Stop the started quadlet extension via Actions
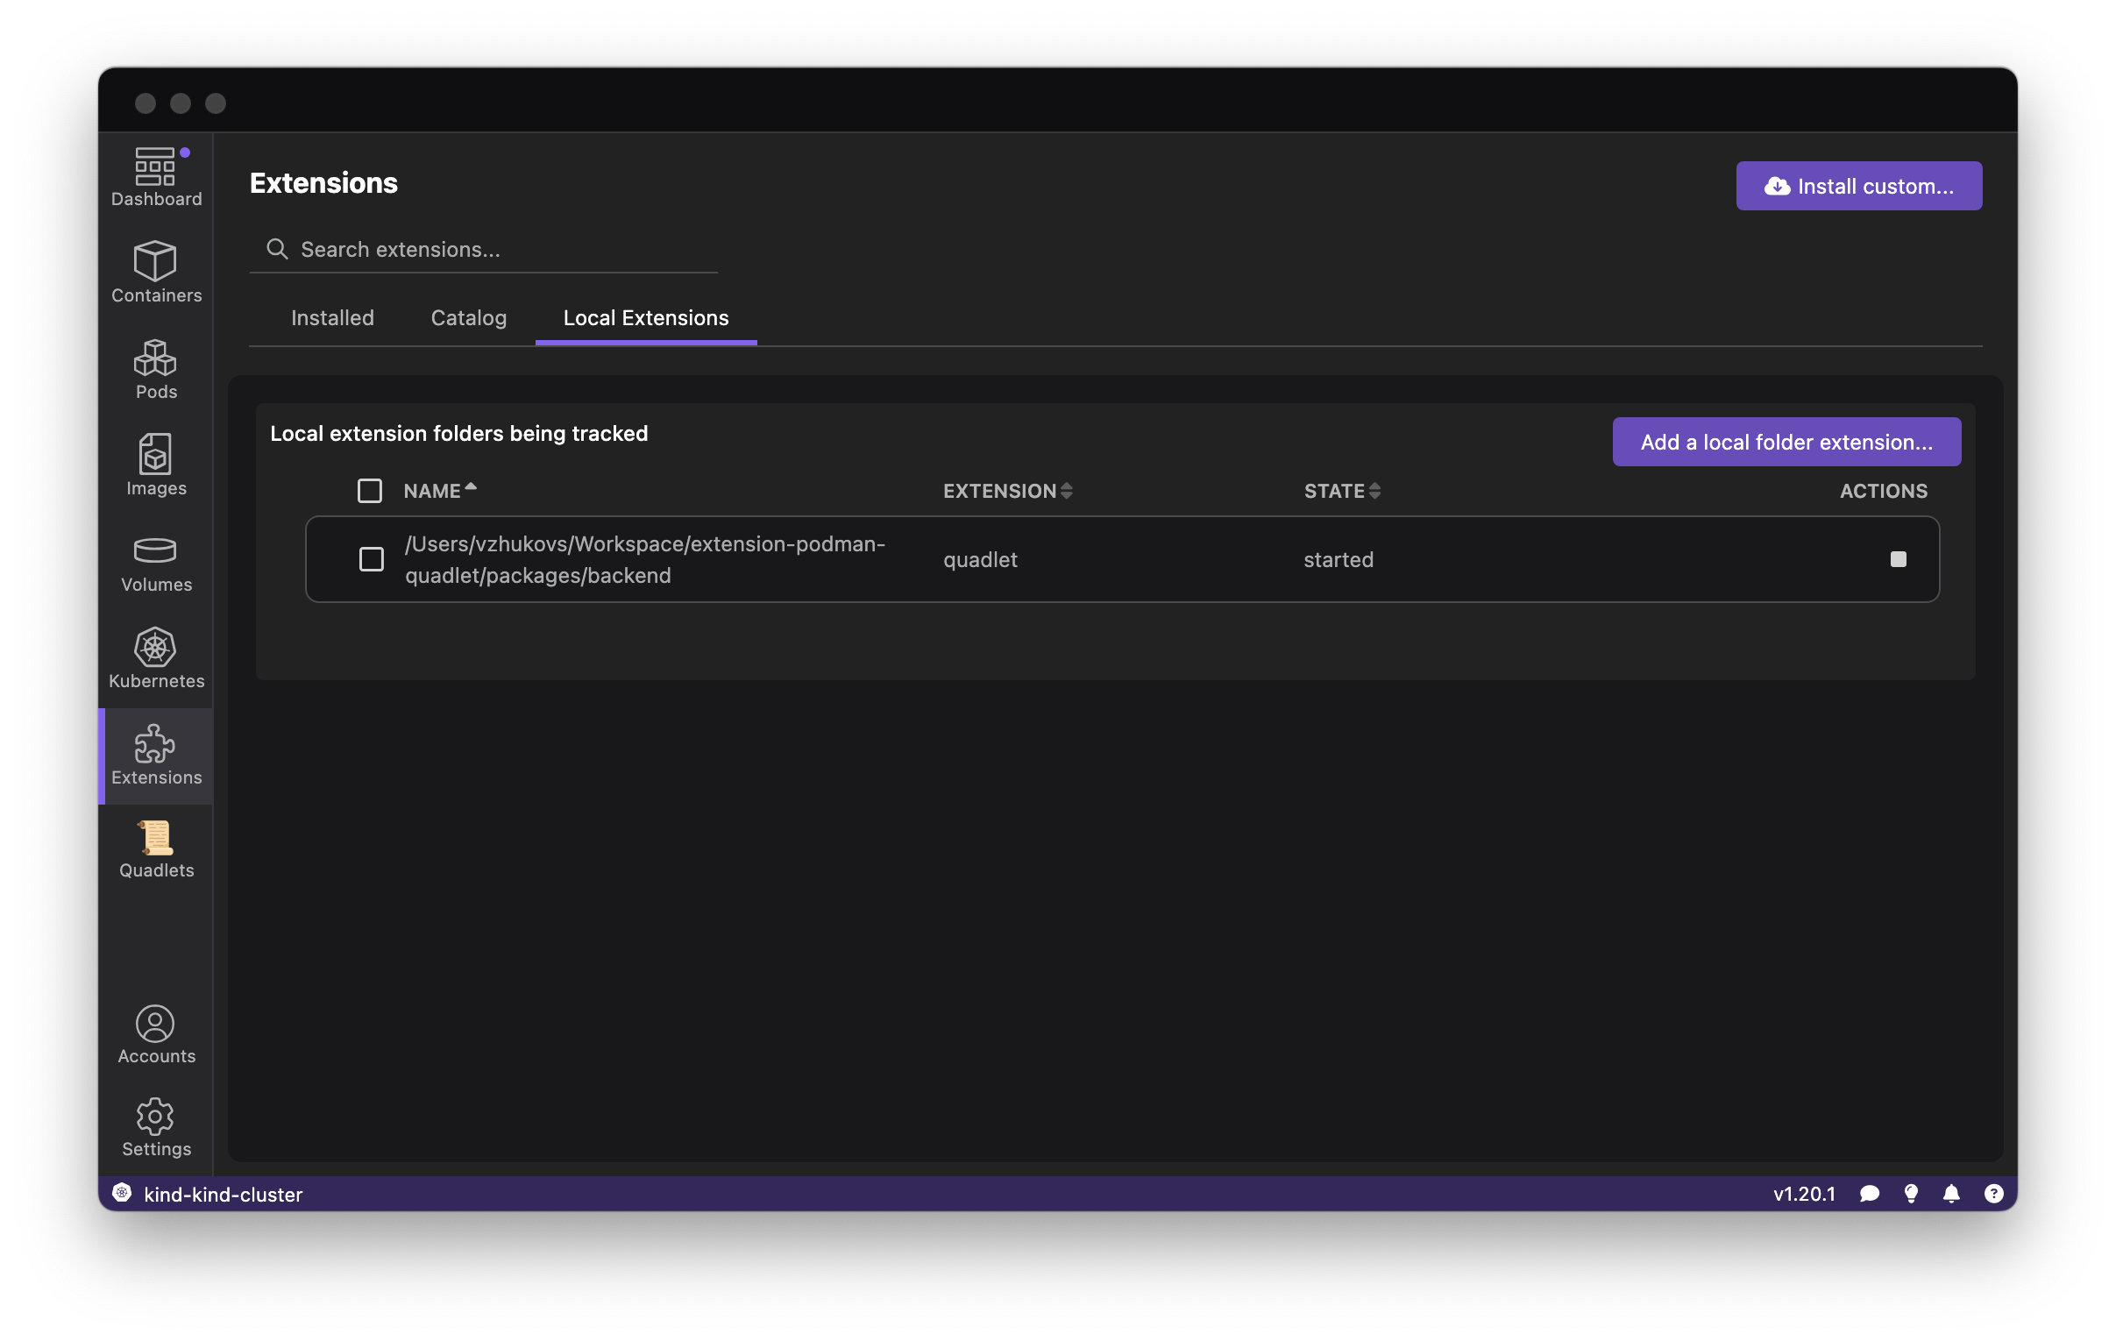 click(1899, 559)
